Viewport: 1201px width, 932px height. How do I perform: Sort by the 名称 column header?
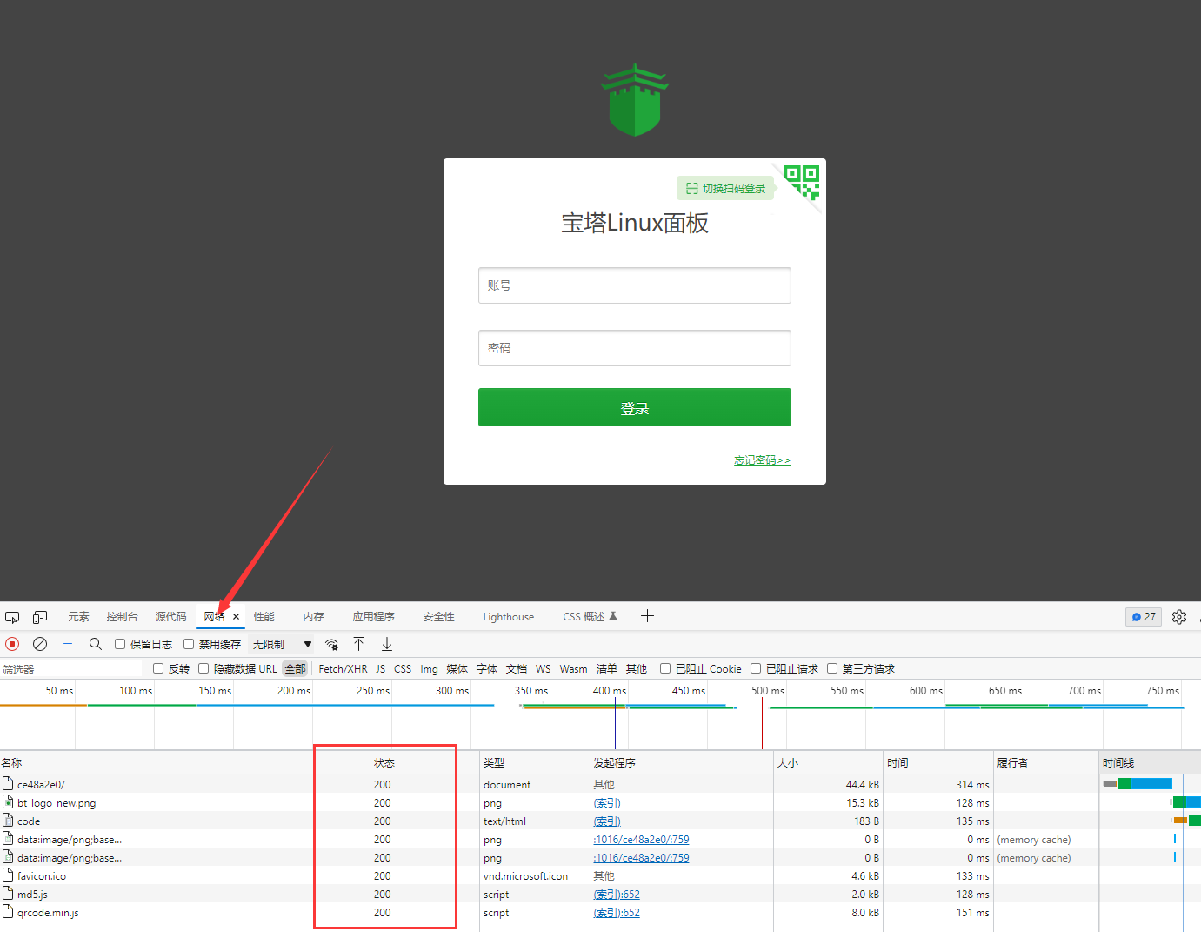pos(184,762)
